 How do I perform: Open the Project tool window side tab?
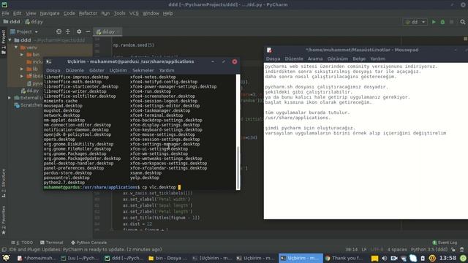pyautogui.click(x=3, y=42)
